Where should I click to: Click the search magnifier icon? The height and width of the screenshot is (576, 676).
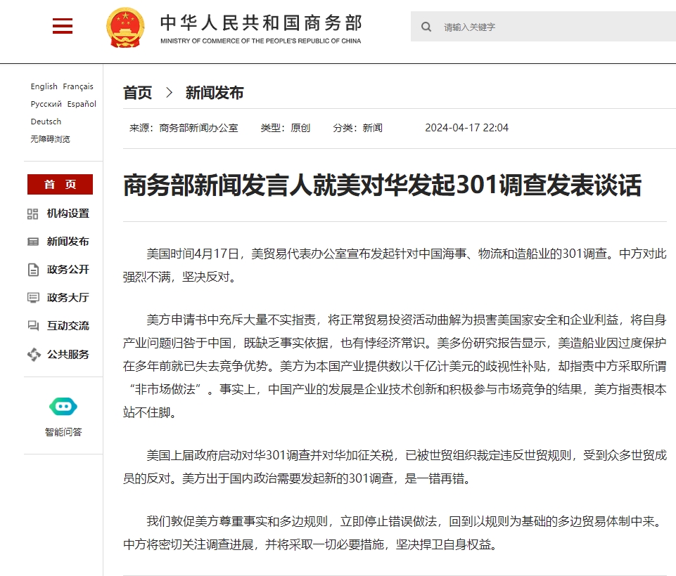point(426,27)
